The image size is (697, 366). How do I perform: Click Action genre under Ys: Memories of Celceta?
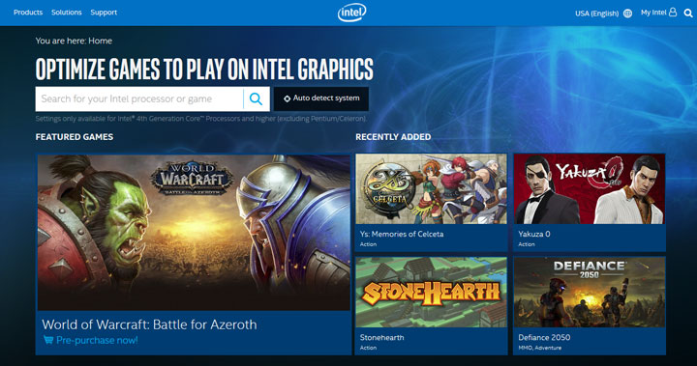[x=368, y=244]
